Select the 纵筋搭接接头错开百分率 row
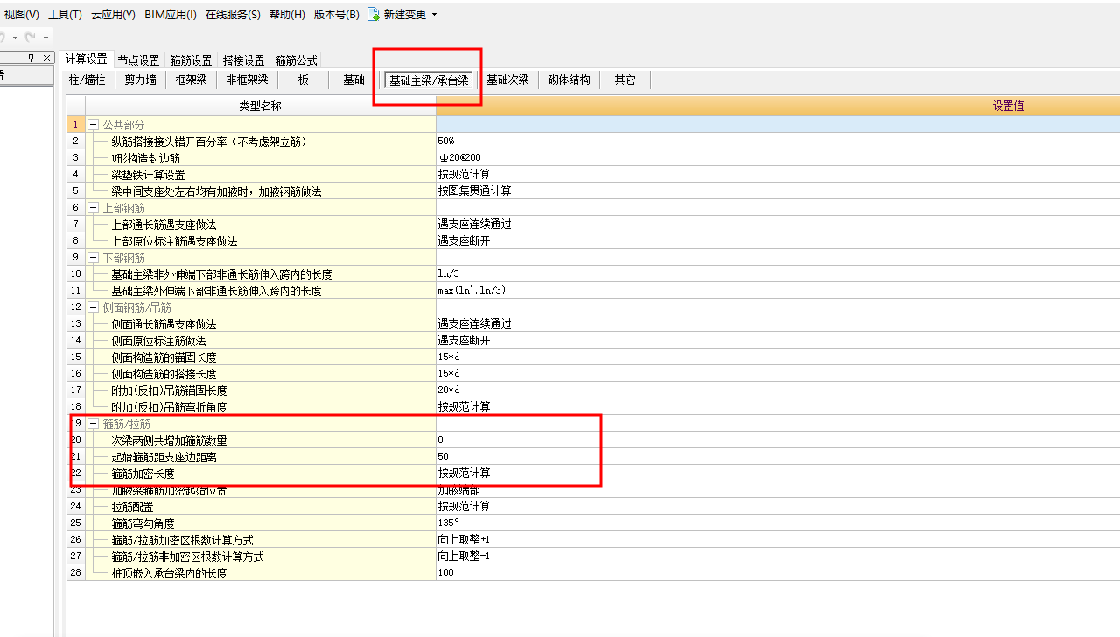1120x637 pixels. pos(593,141)
